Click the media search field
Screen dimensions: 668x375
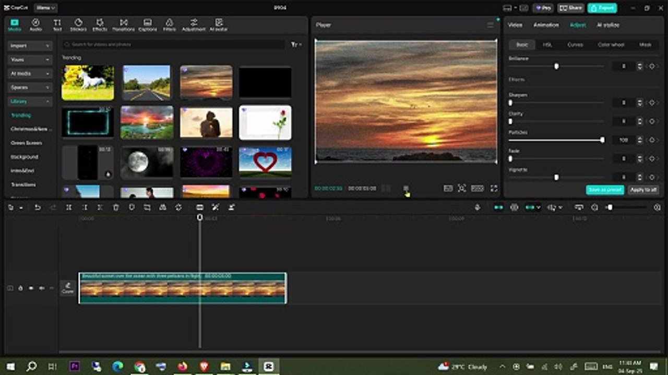click(174, 45)
